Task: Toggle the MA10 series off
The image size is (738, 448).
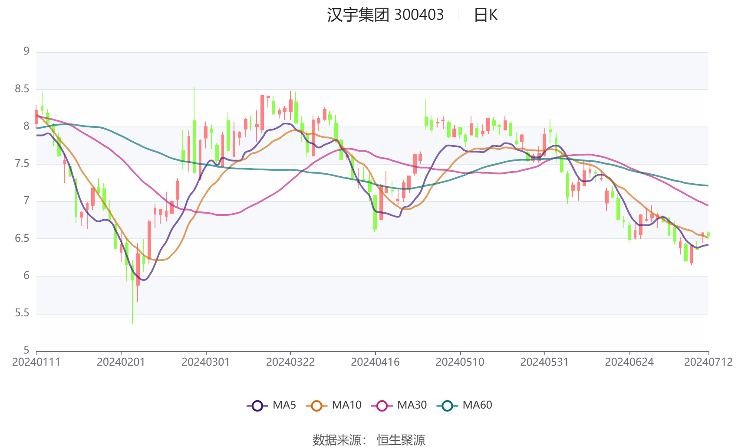Action: pyautogui.click(x=347, y=405)
